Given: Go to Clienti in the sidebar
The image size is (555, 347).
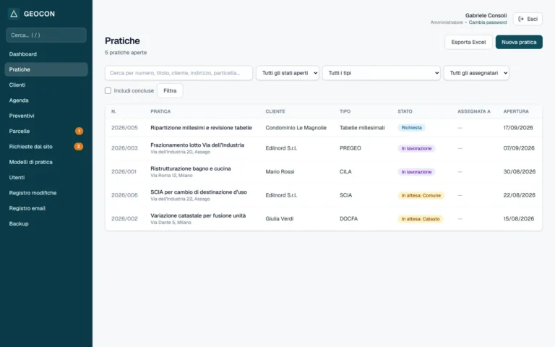Looking at the screenshot, I should (46, 85).
